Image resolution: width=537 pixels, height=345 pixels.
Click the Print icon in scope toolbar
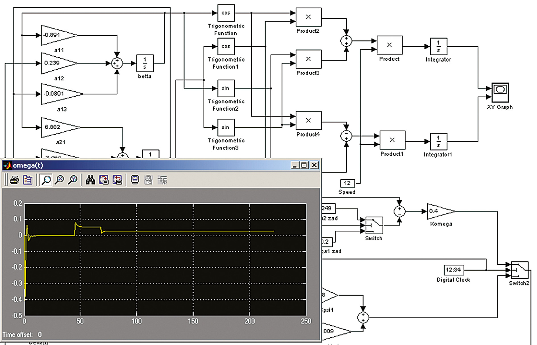[14, 180]
